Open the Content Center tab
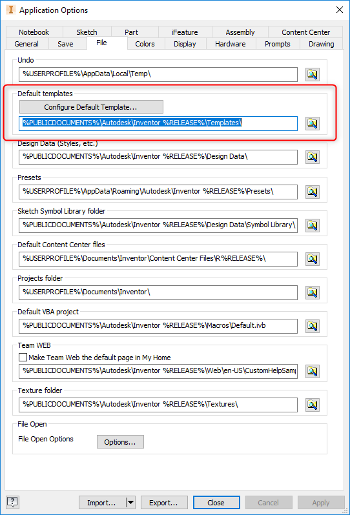Screen dimensions: 350x515 point(305,32)
